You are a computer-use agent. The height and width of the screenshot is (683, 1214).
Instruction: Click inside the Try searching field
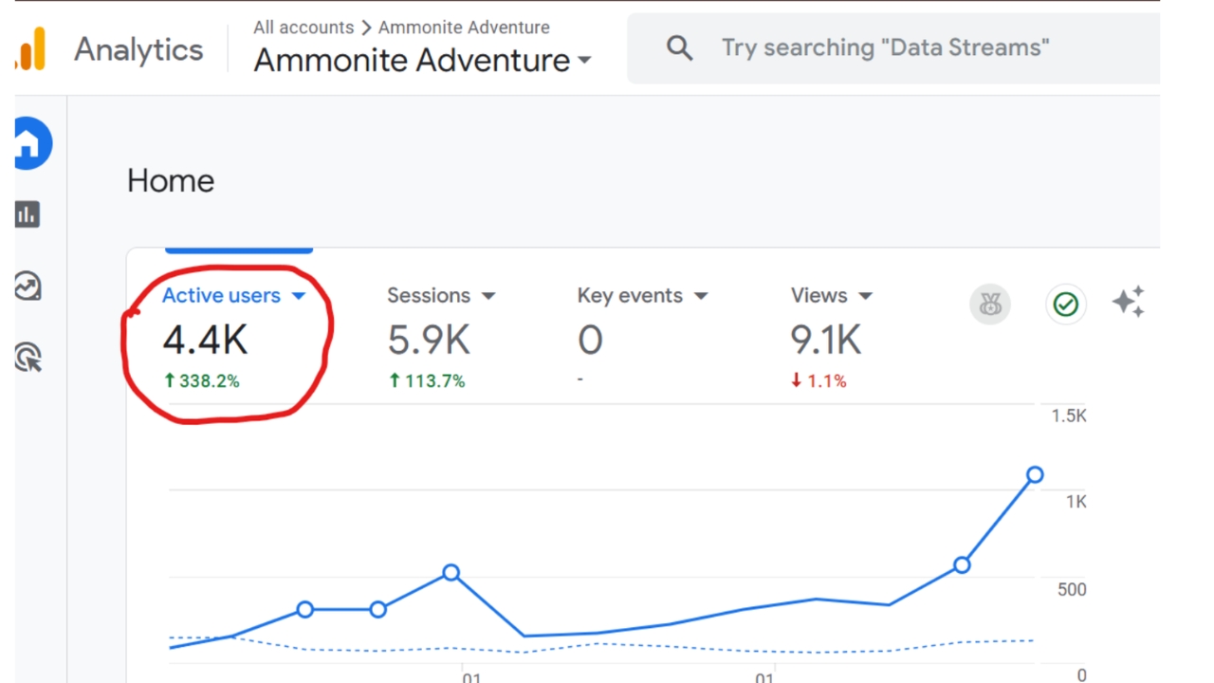click(882, 47)
